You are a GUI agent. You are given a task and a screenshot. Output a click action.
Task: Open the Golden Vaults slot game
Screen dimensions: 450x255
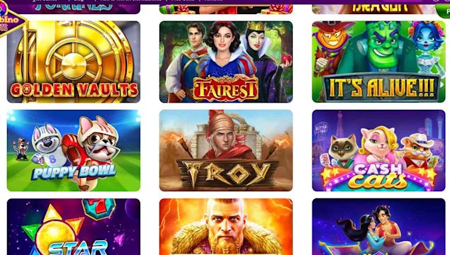pyautogui.click(x=74, y=62)
